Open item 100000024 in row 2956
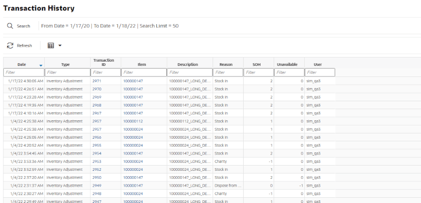 pos(133,138)
